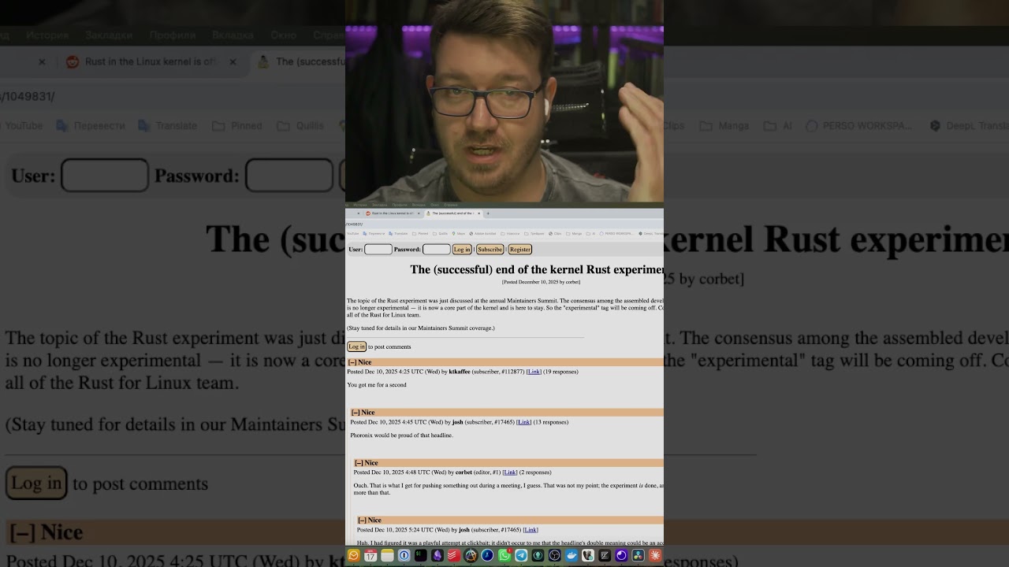
Task: Open the Terminal app in dock
Action: [421, 556]
